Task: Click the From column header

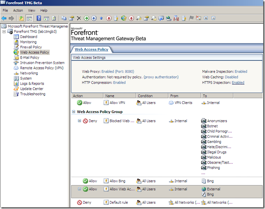Action: coord(185,96)
